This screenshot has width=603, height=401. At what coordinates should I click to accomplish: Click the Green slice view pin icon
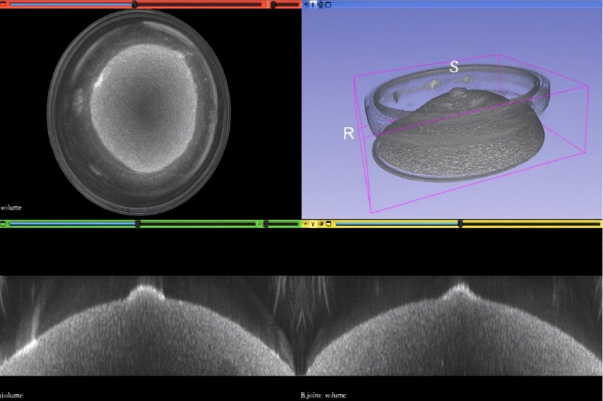[x=4, y=224]
